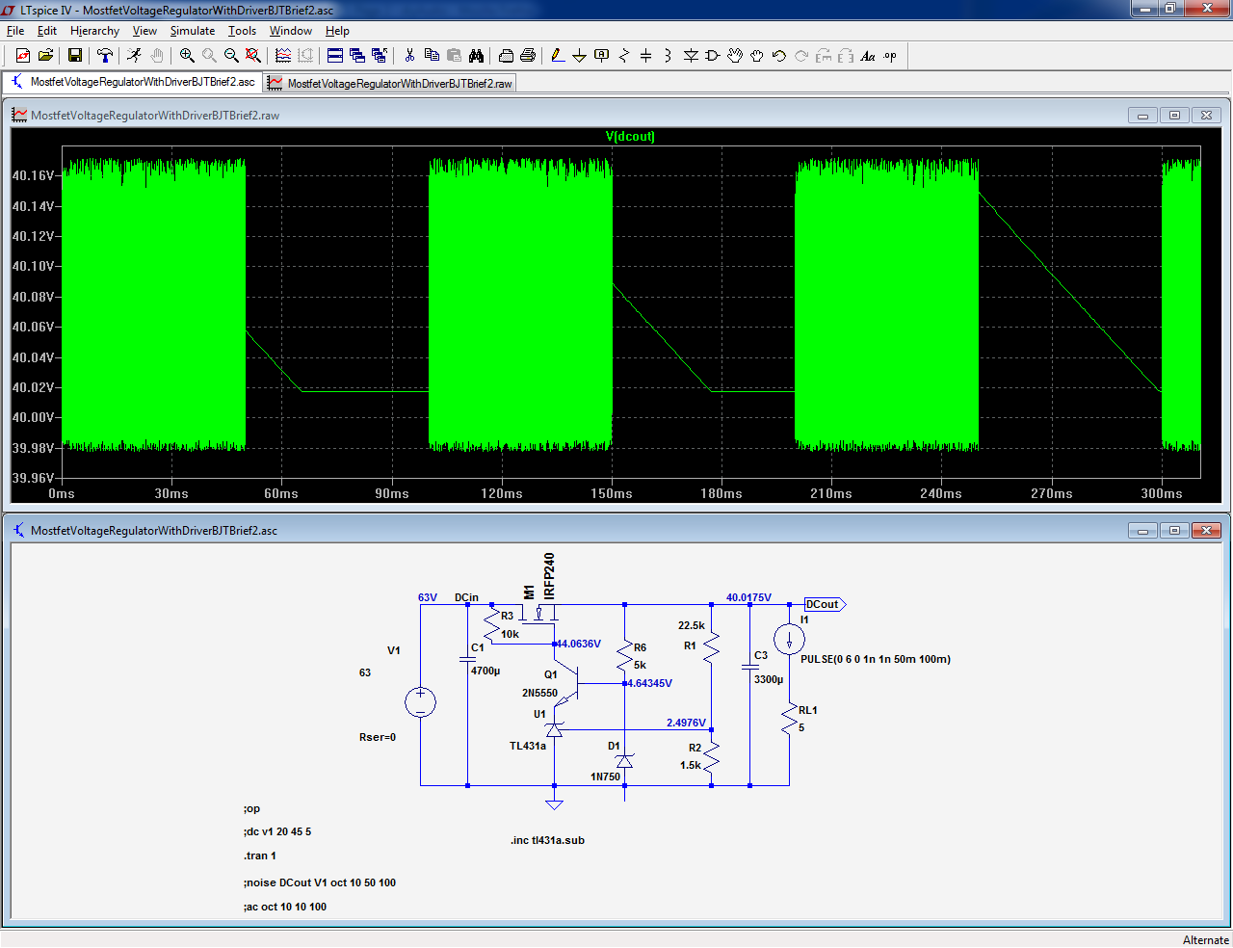Select the Label Net tool
The width and height of the screenshot is (1233, 948).
(x=602, y=56)
